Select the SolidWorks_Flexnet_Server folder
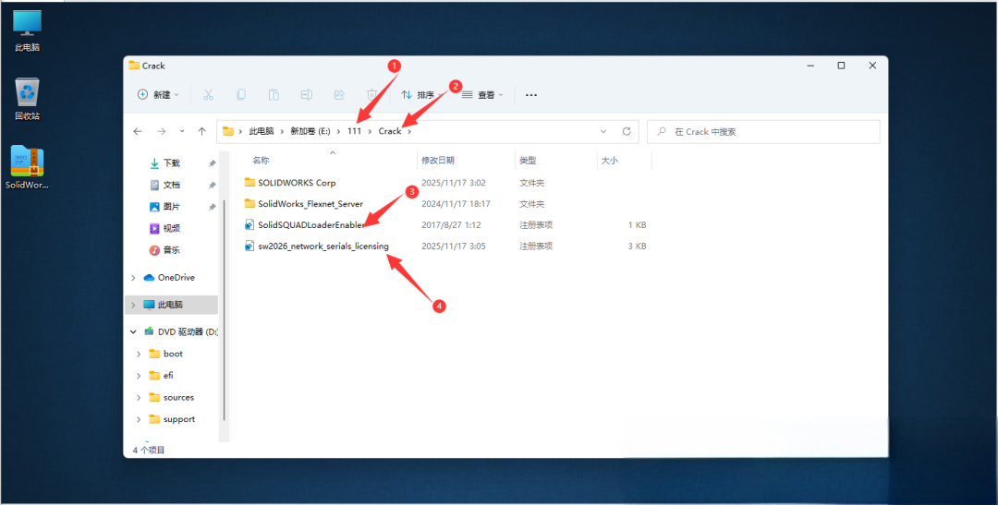The height and width of the screenshot is (505, 998). (310, 204)
